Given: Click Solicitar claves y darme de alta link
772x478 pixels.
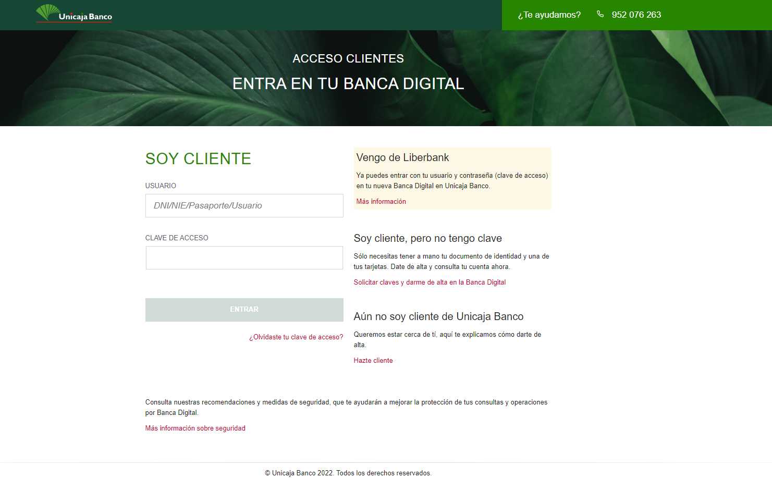Looking at the screenshot, I should (x=430, y=282).
